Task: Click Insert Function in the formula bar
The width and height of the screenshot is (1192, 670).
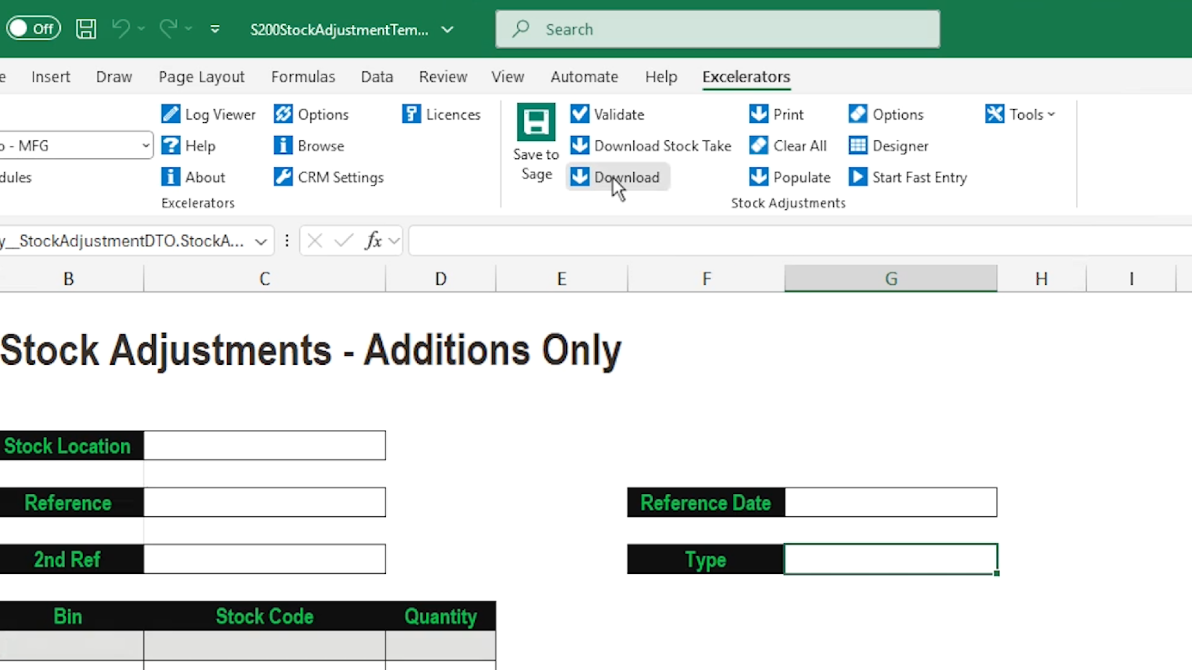Action: point(374,241)
